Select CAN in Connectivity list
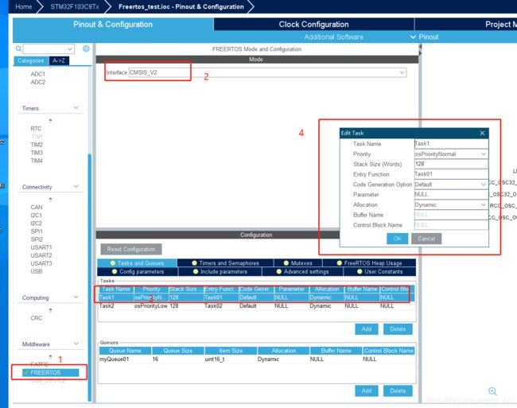 (37, 207)
